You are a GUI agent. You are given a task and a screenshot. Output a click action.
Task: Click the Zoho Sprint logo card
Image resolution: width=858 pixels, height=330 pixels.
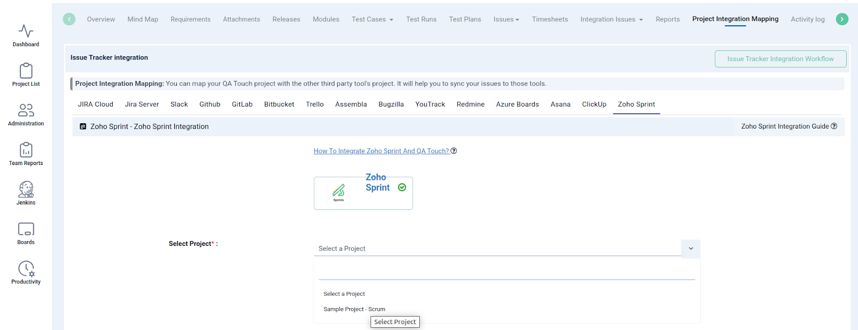(363, 193)
